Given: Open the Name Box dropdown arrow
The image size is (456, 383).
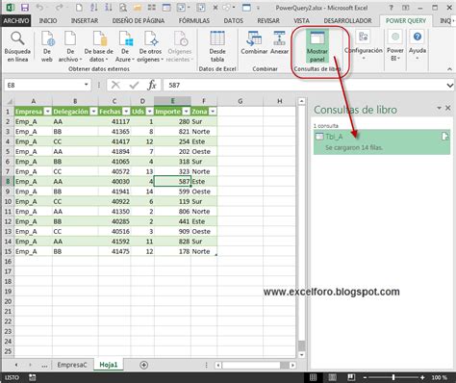Looking at the screenshot, I should coord(87,85).
